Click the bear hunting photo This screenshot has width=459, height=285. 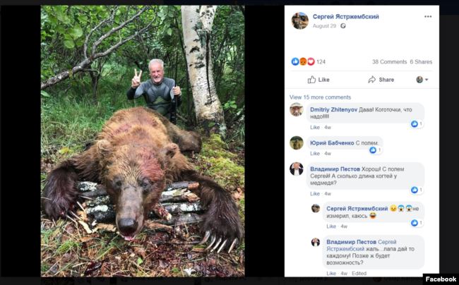point(142,141)
